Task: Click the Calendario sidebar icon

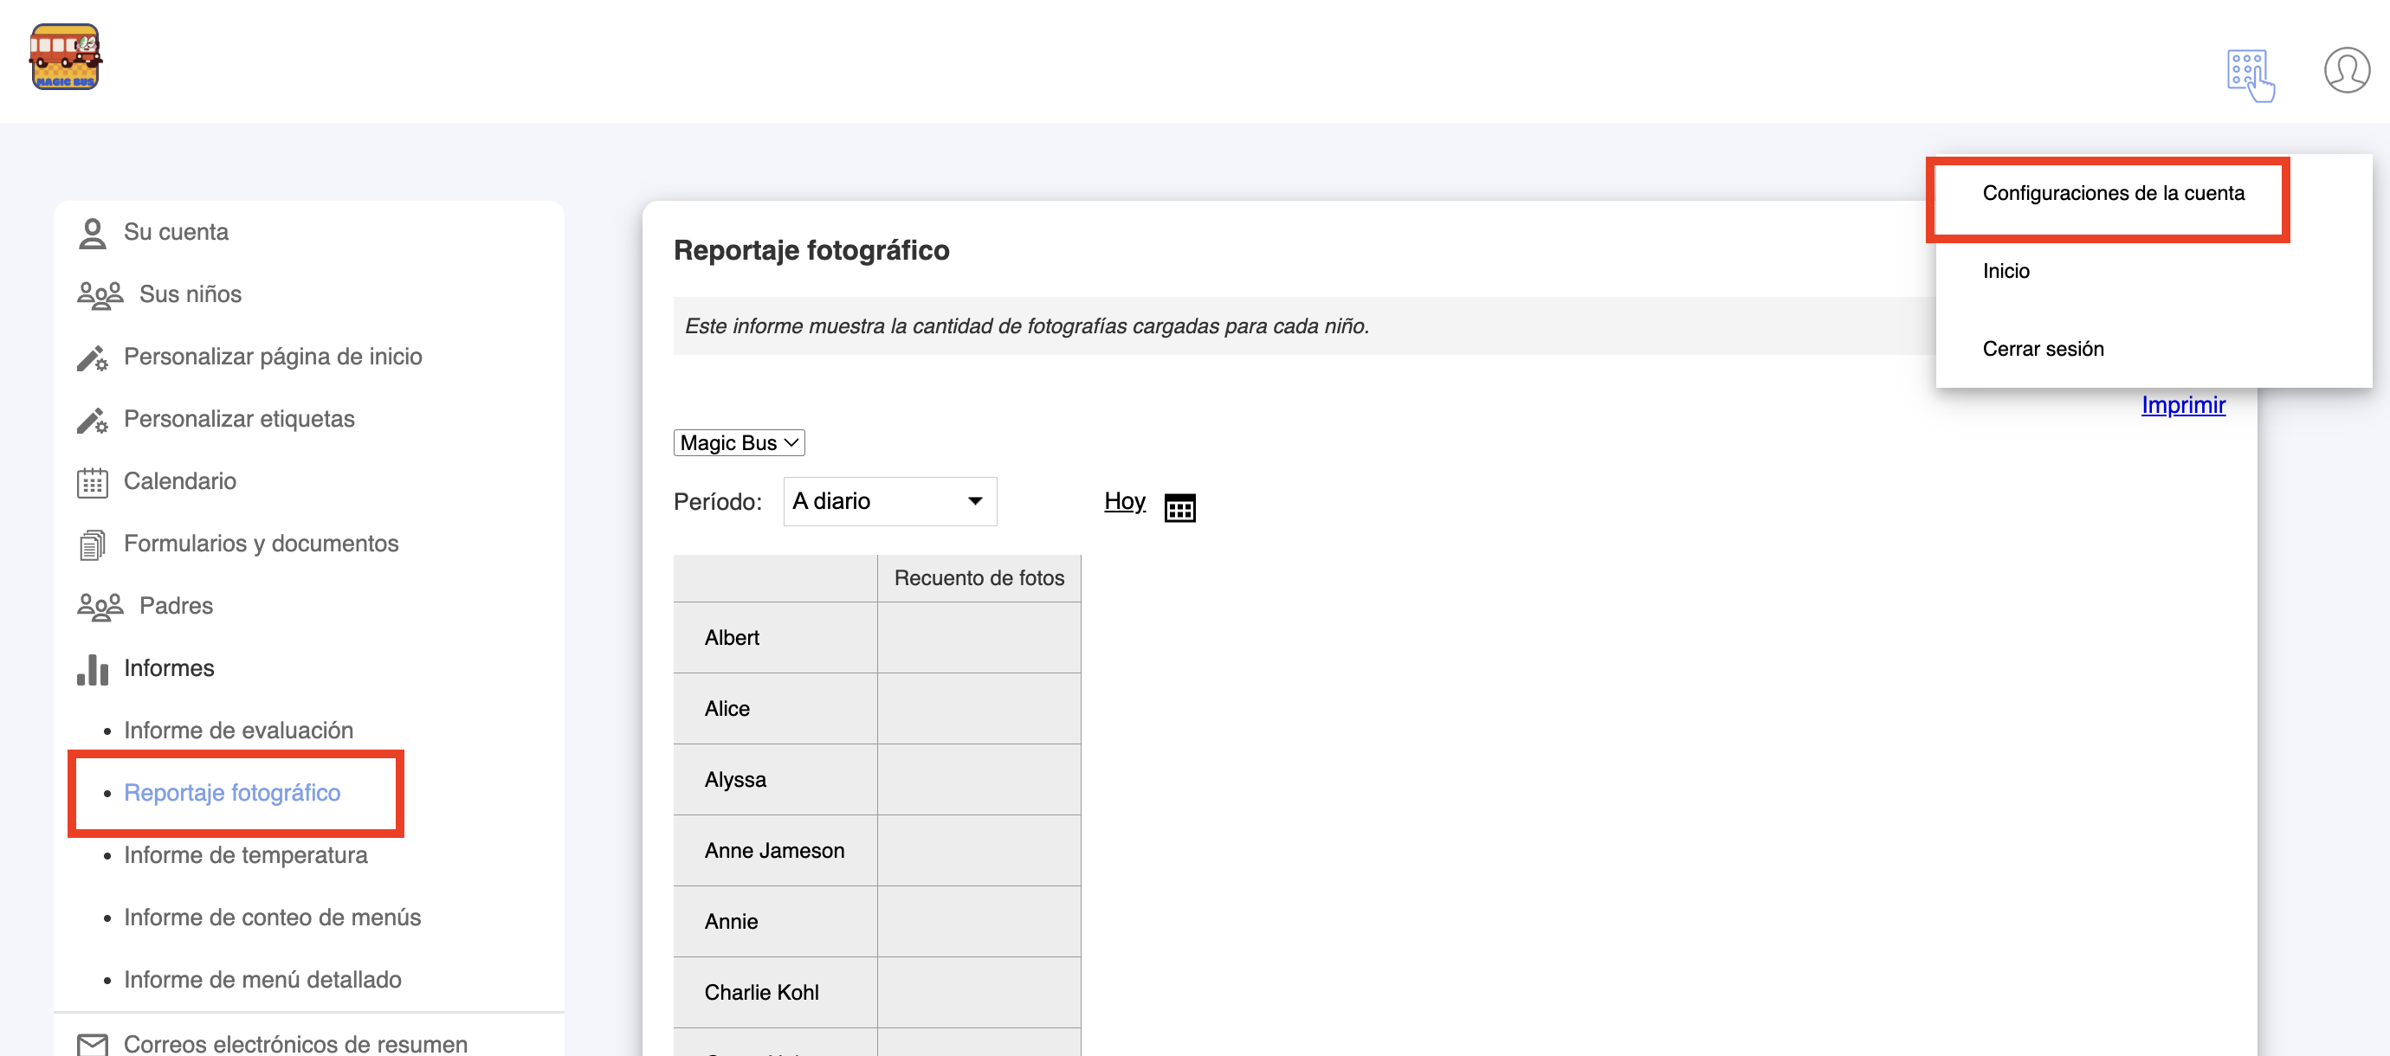Action: pos(92,482)
